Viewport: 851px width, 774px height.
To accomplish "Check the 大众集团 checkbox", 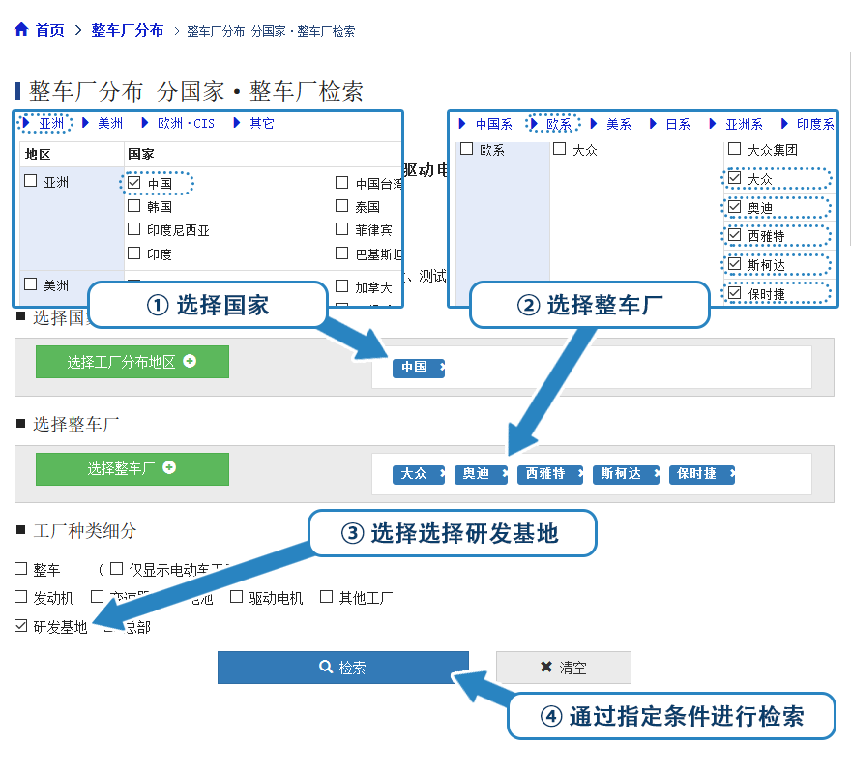I will [735, 149].
